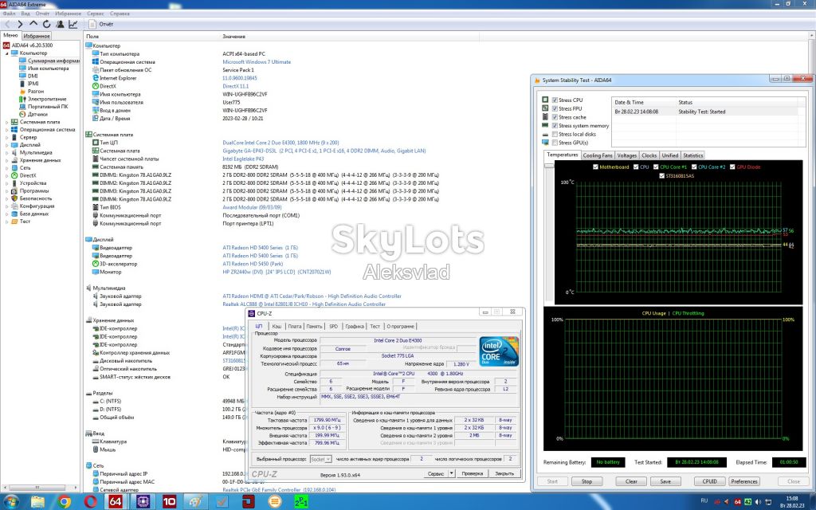
Task: Switch to the Voltages tab
Action: tap(626, 155)
